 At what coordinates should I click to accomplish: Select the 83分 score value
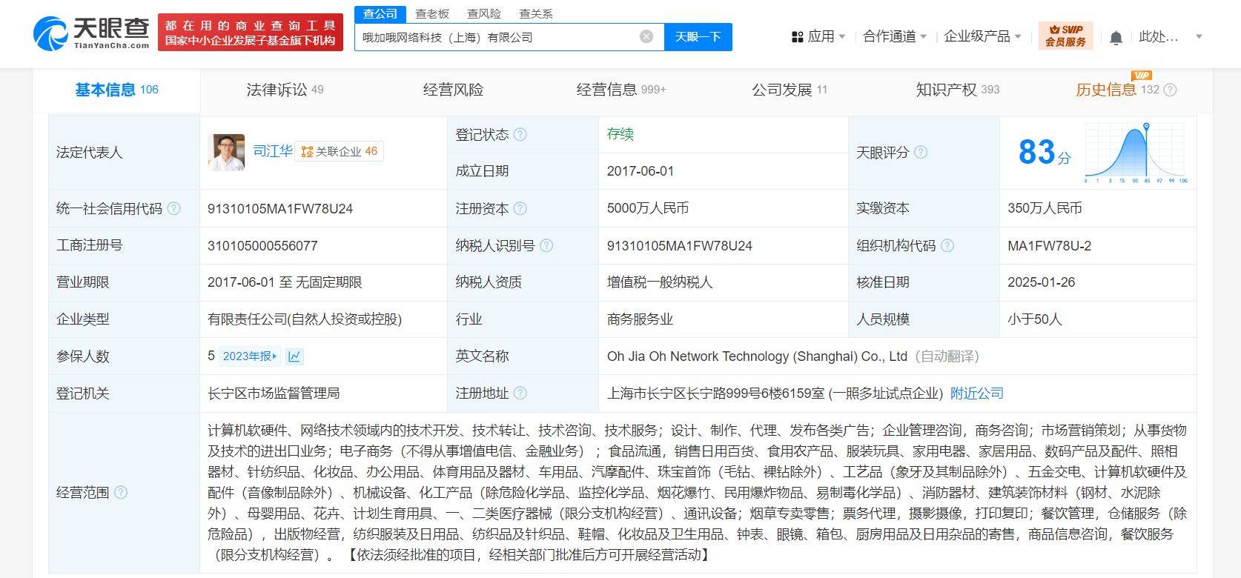click(1045, 152)
